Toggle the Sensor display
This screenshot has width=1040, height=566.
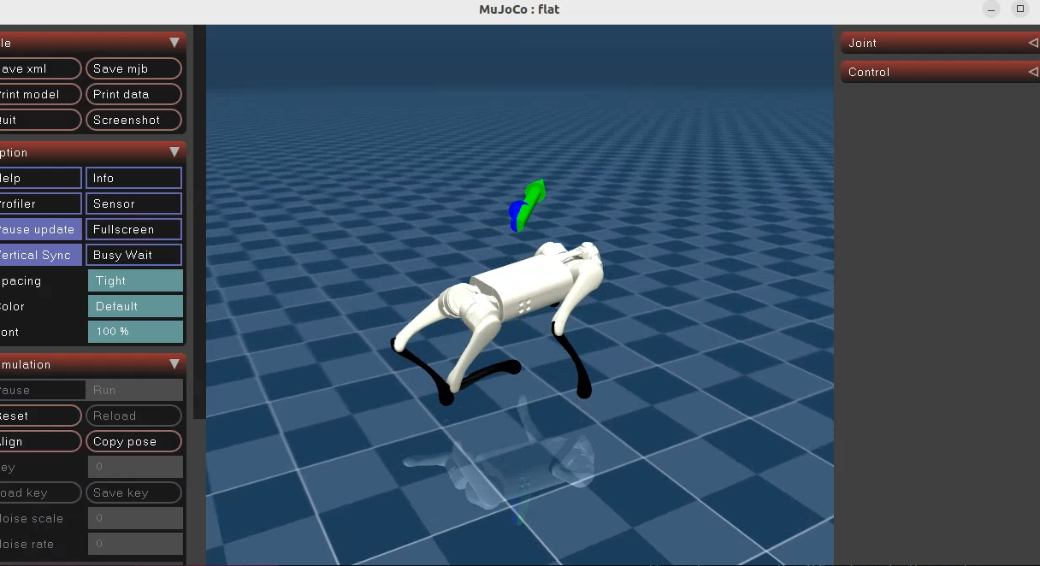(x=134, y=203)
